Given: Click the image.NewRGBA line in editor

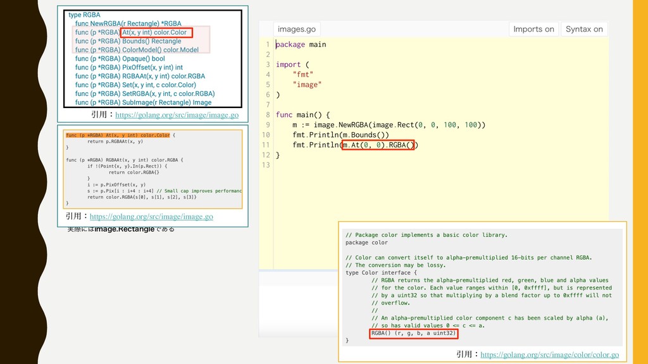Looking at the screenshot, I should coord(389,124).
